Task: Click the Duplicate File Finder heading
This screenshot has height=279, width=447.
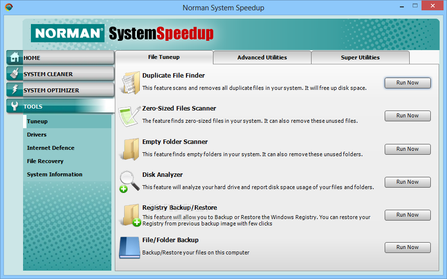Action: click(173, 75)
